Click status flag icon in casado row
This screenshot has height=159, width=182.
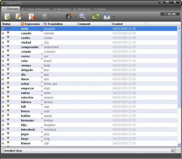pos(8,32)
